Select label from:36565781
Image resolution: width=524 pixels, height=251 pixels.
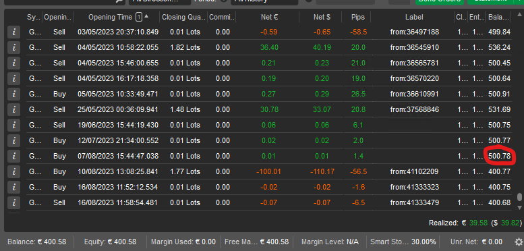pos(414,63)
